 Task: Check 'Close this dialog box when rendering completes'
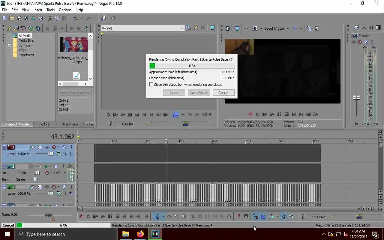click(151, 85)
